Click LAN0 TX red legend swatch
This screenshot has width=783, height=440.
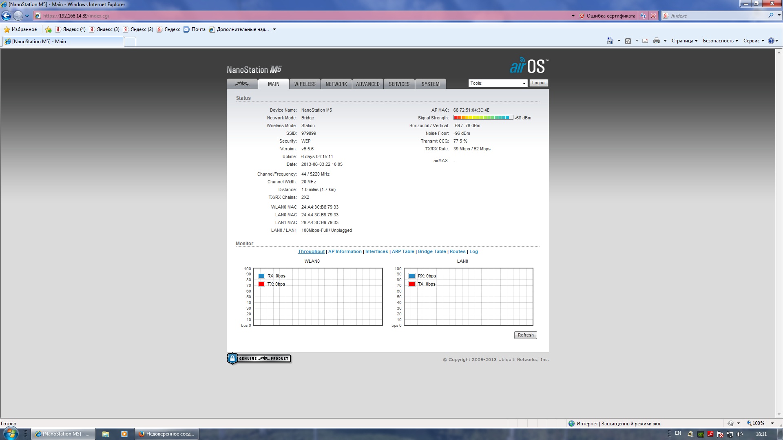412,284
